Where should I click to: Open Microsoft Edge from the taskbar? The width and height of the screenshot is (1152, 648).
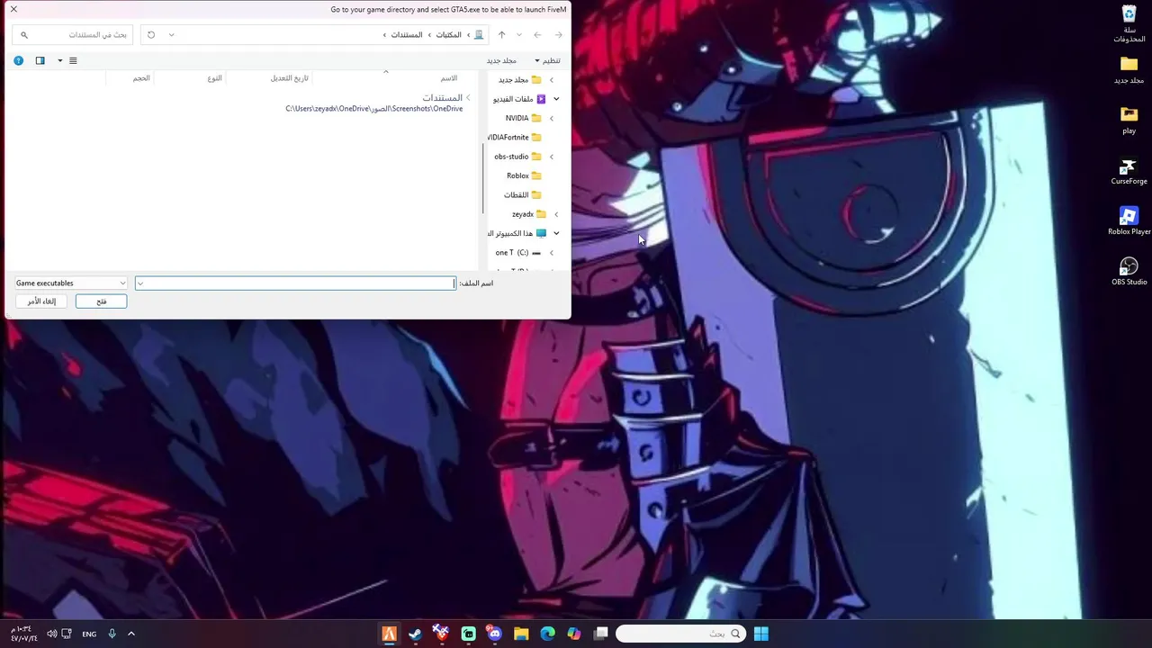tap(547, 634)
